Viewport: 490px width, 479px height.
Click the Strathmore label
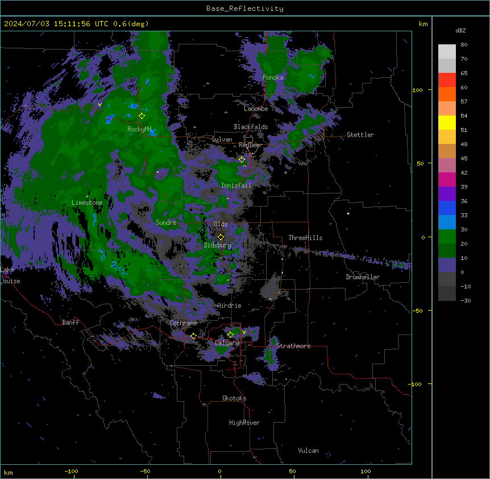(293, 346)
